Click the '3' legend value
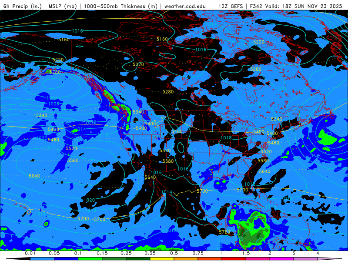 (x=294, y=253)
